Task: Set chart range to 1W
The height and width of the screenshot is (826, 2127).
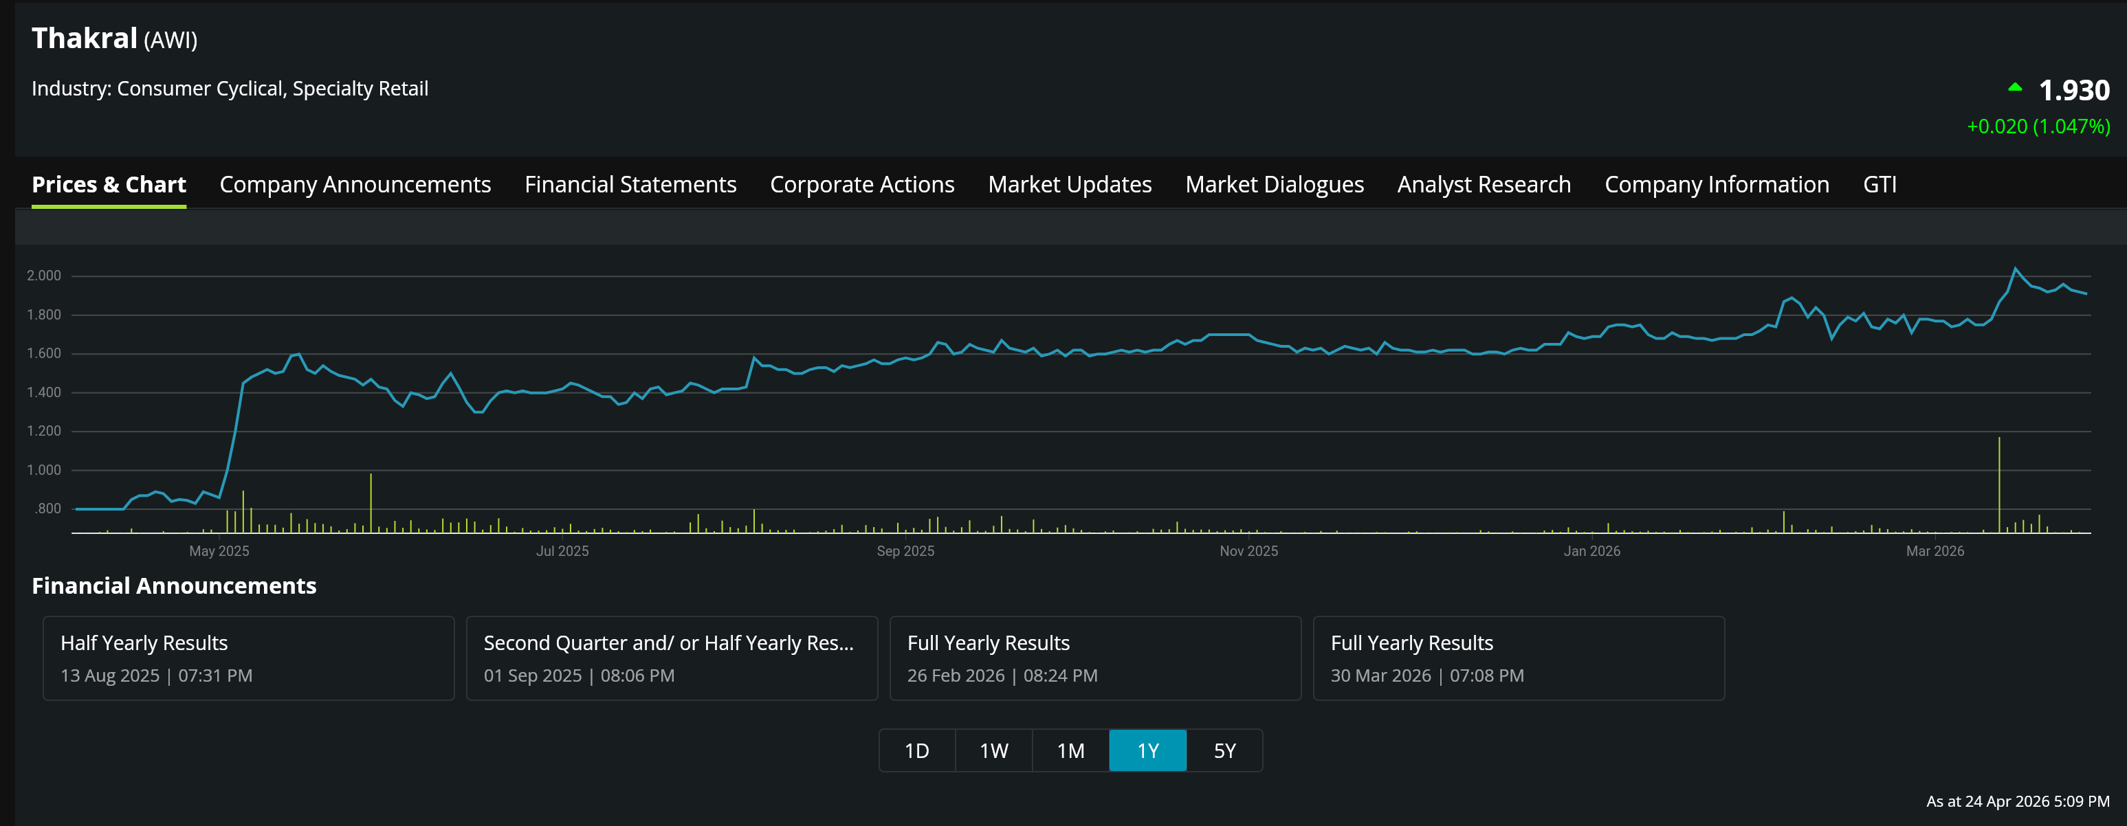Action: click(x=994, y=750)
